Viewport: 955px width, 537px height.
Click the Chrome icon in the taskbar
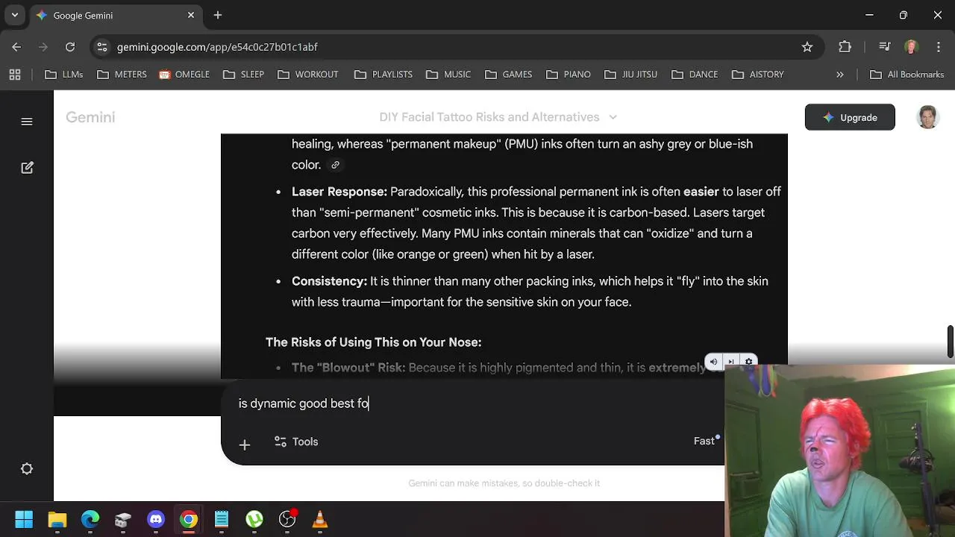pyautogui.click(x=189, y=519)
